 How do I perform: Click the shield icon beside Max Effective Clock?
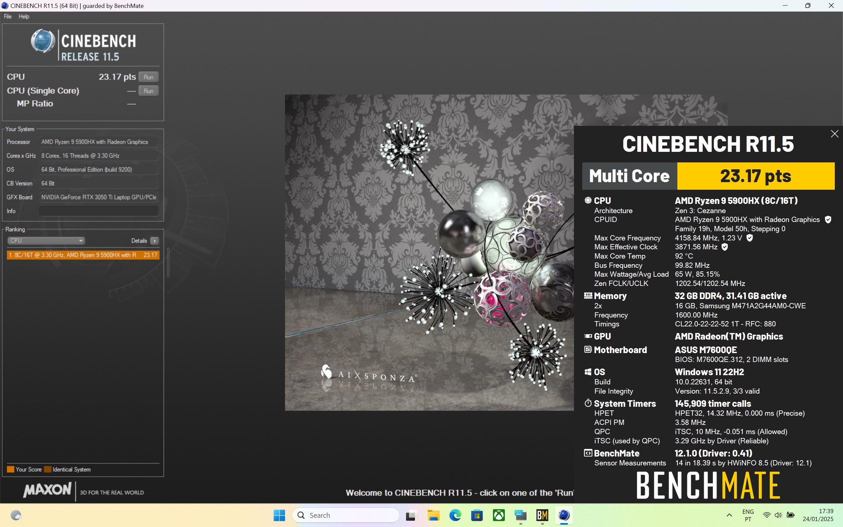pyautogui.click(x=724, y=247)
